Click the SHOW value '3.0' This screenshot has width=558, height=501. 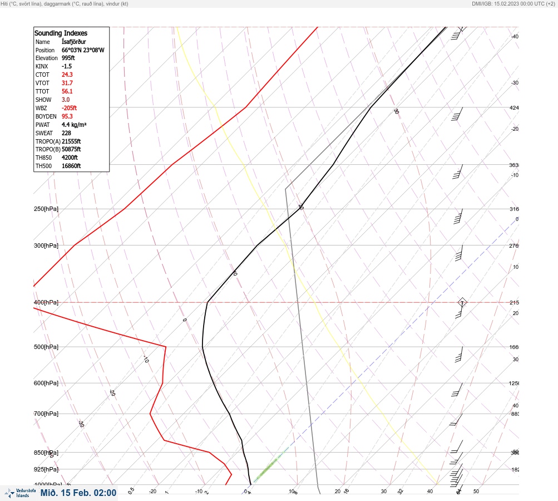66,100
